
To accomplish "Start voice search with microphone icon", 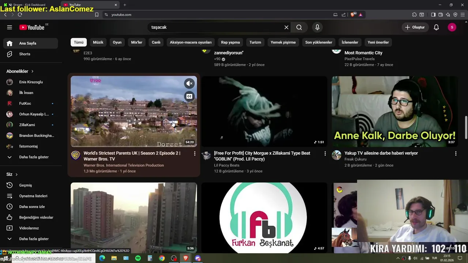I will (x=317, y=27).
